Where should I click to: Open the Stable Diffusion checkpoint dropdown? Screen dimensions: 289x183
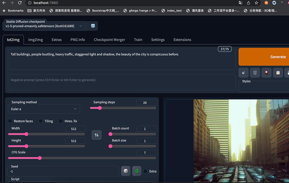(44, 26)
